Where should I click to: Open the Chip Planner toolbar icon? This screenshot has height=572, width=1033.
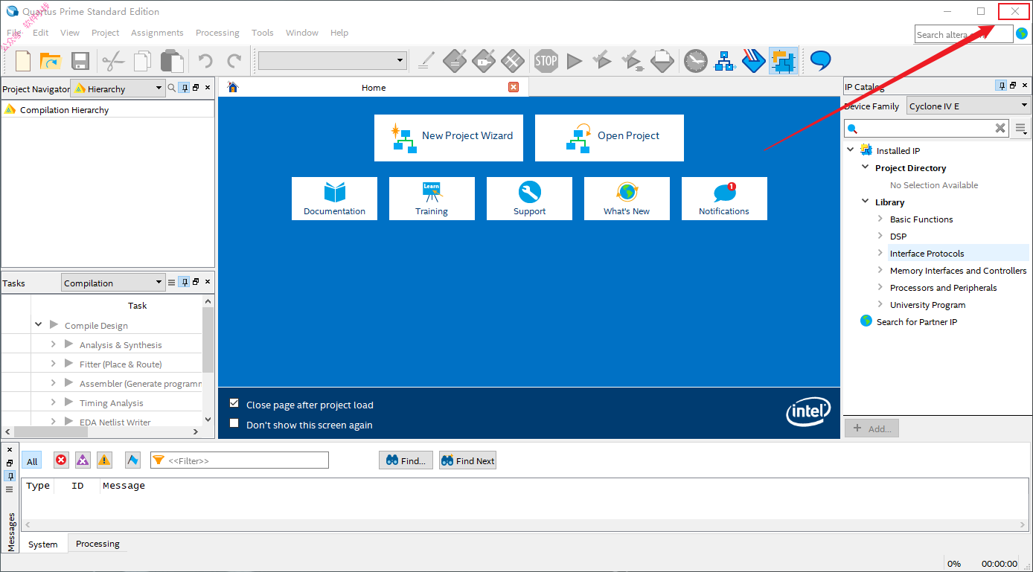[783, 61]
